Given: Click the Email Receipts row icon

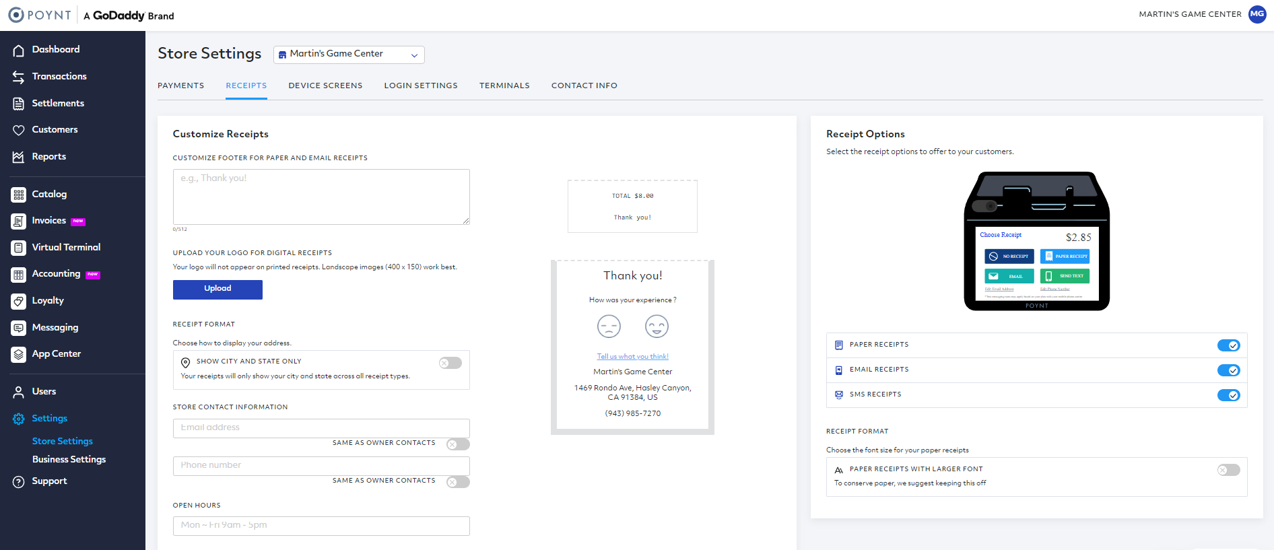Looking at the screenshot, I should pos(839,370).
